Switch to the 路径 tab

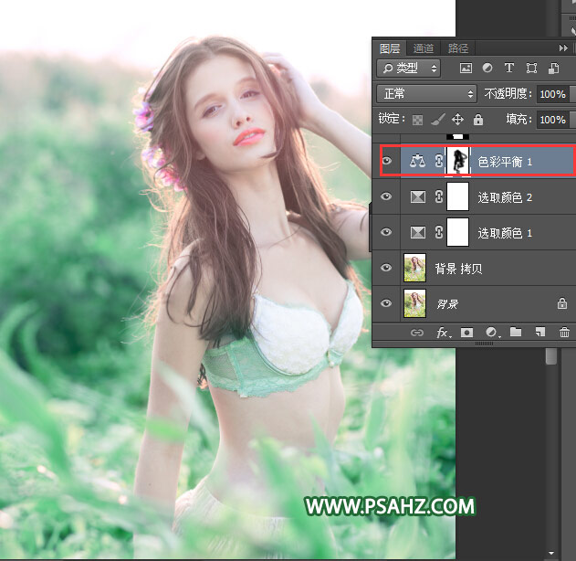pyautogui.click(x=457, y=48)
